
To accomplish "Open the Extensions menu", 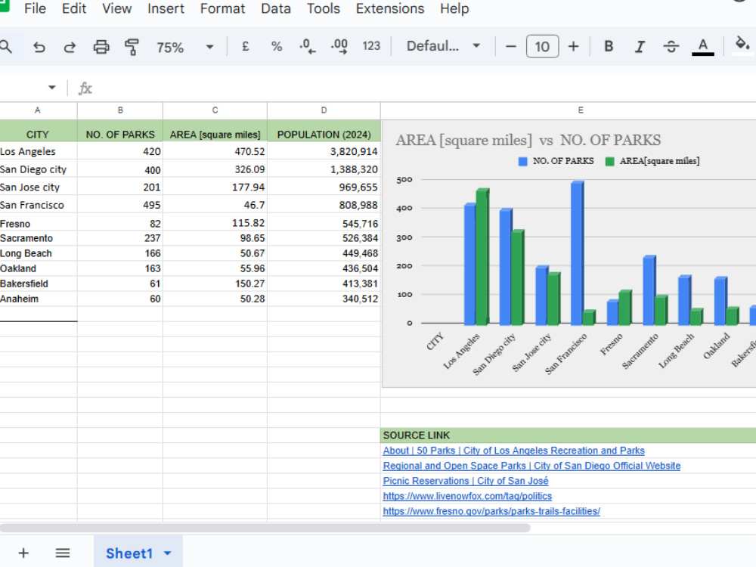I will pyautogui.click(x=390, y=8).
